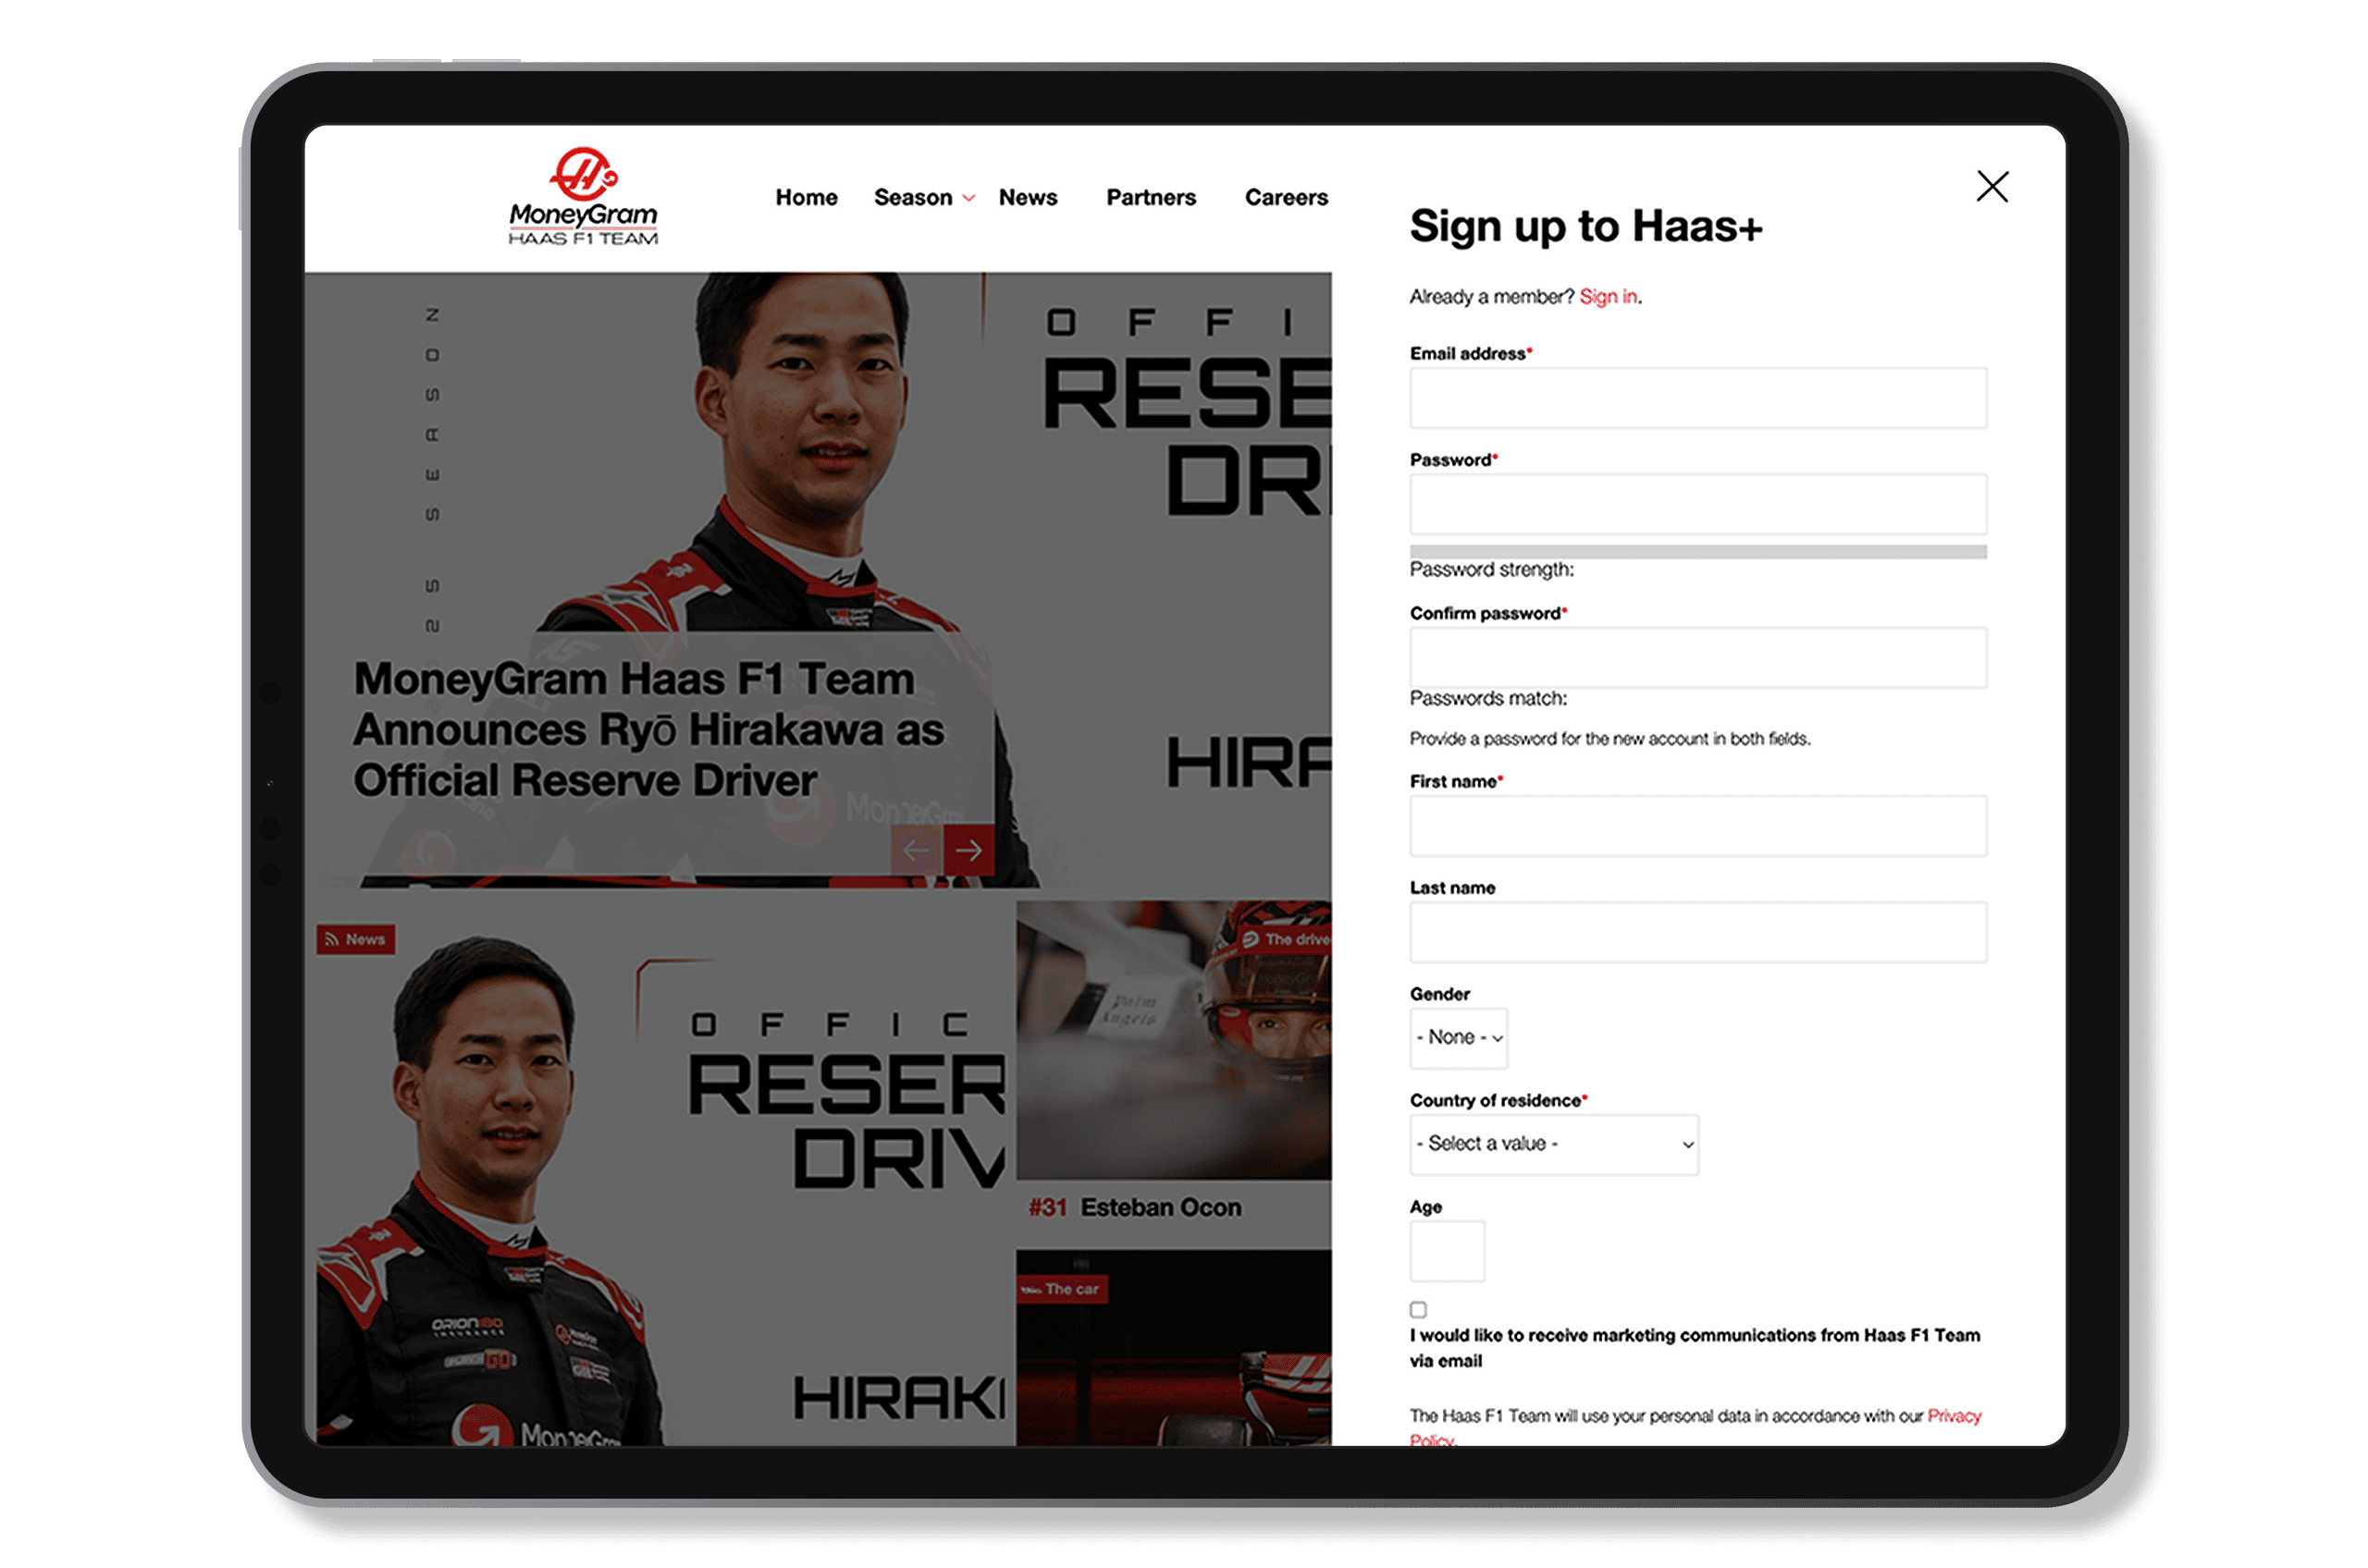Show the previous slide with left arrow

click(916, 850)
